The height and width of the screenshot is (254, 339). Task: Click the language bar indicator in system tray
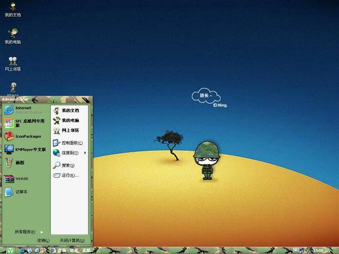pyautogui.click(x=296, y=250)
